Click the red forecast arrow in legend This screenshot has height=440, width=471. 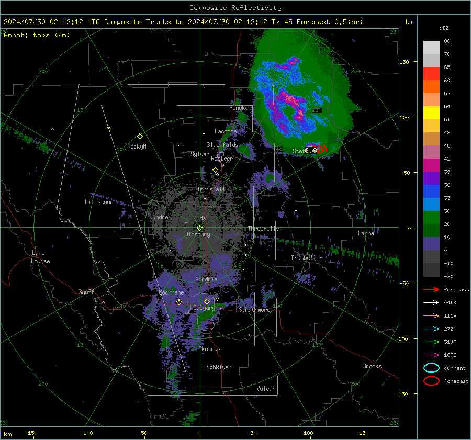click(x=431, y=289)
